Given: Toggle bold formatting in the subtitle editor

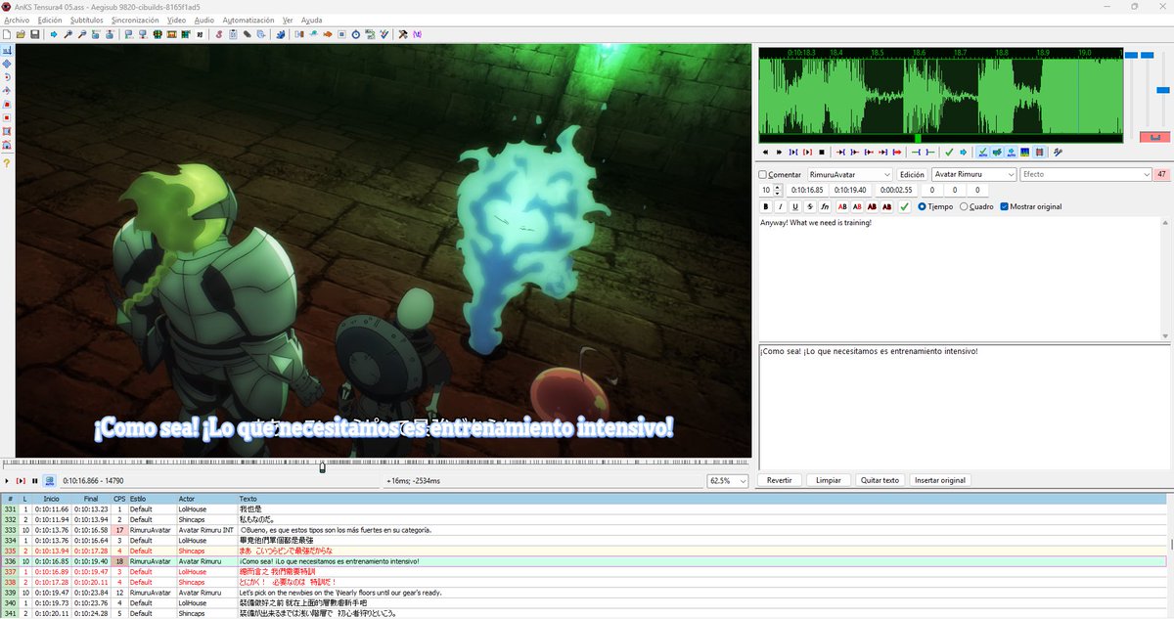Looking at the screenshot, I should (765, 206).
